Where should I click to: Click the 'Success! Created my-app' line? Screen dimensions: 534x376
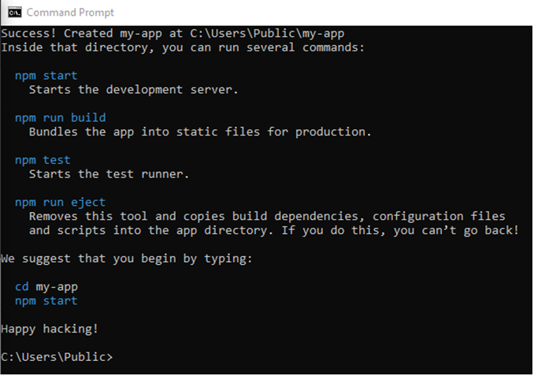coord(172,33)
